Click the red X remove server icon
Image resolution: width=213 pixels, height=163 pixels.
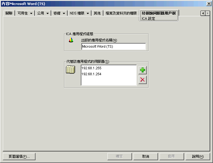point(143,80)
